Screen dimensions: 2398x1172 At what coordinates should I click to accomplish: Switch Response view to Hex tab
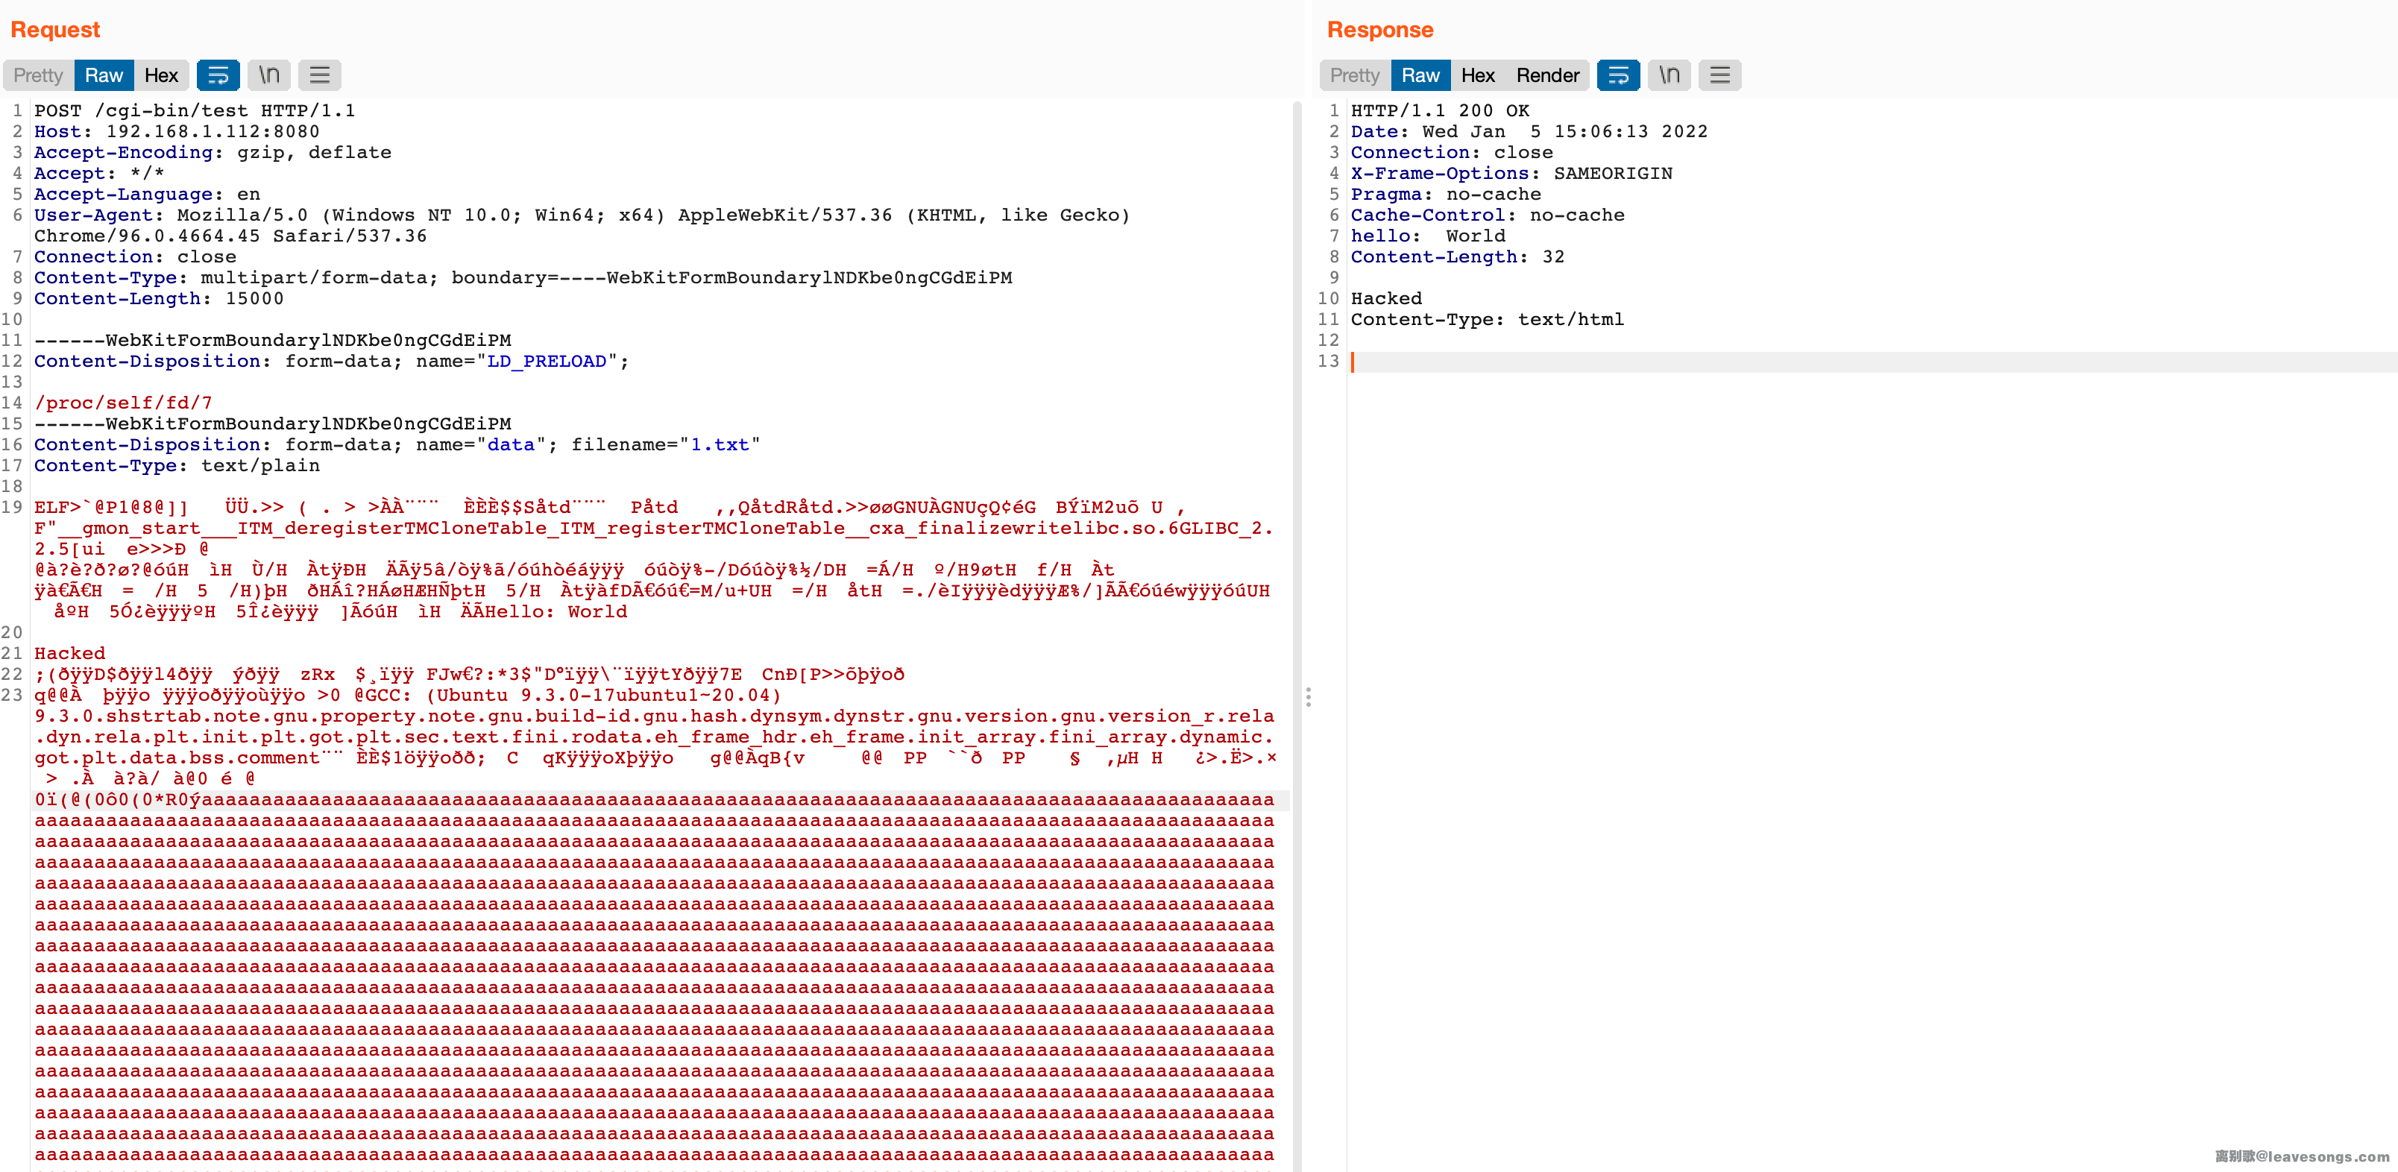[1477, 75]
